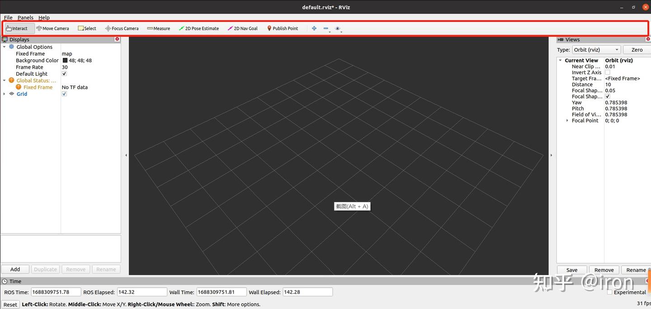651x309 pixels.
Task: Click the Grid display icon
Action: point(12,94)
